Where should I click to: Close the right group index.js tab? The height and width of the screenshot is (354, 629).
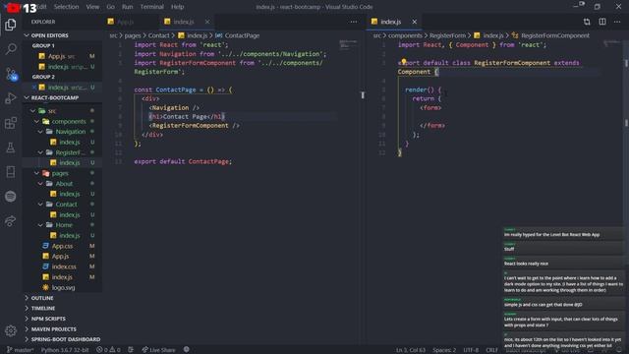[x=414, y=22]
